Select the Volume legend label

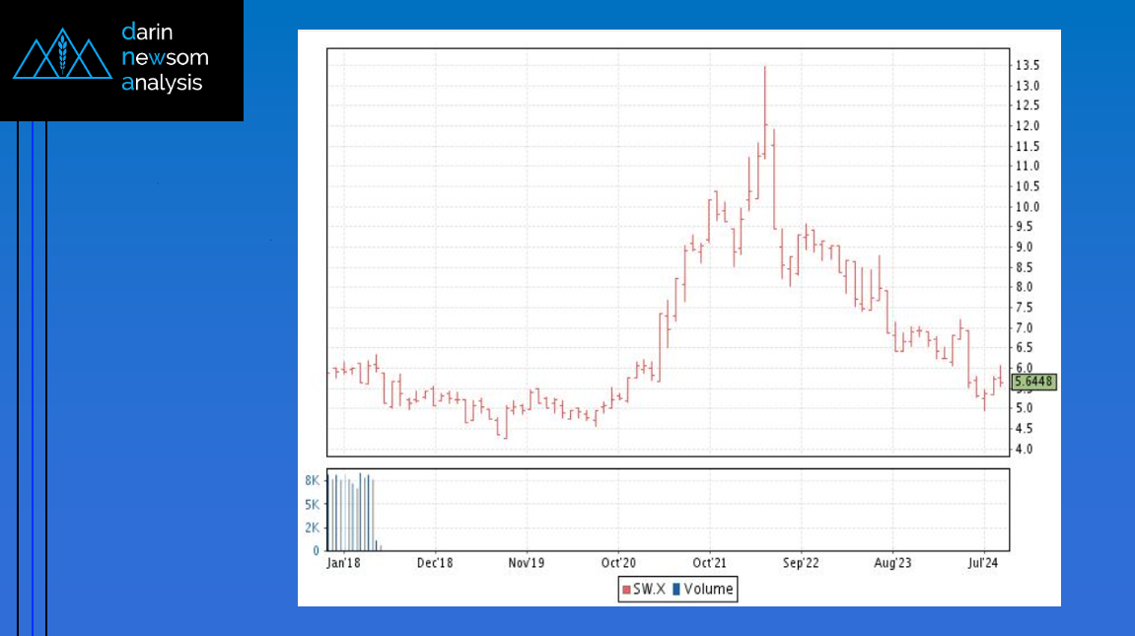click(x=708, y=590)
